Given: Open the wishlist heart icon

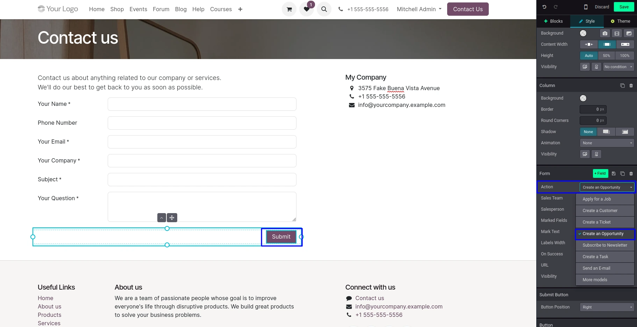Looking at the screenshot, I should click(307, 9).
